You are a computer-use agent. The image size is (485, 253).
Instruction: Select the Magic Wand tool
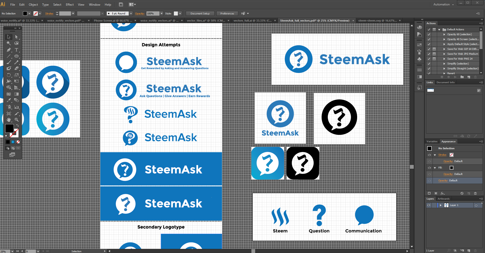point(9,43)
